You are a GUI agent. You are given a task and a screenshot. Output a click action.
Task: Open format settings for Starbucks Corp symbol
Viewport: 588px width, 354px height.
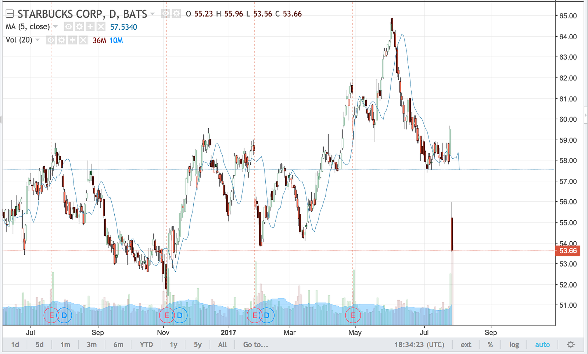(177, 14)
